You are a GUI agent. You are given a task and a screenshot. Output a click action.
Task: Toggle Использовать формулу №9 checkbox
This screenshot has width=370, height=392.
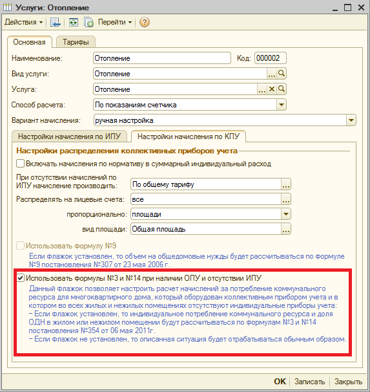[20, 246]
